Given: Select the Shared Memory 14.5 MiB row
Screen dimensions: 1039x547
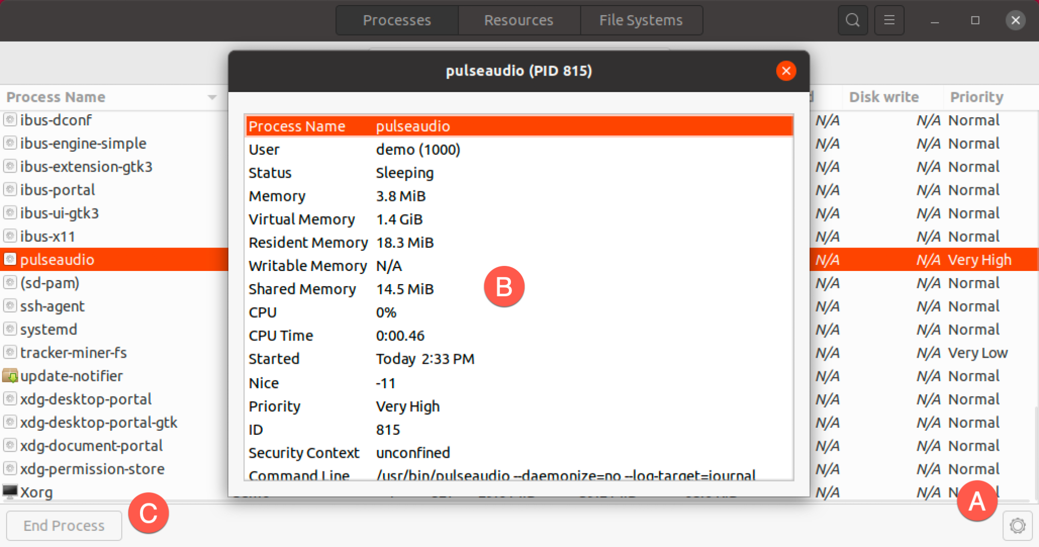Looking at the screenshot, I should pyautogui.click(x=519, y=289).
